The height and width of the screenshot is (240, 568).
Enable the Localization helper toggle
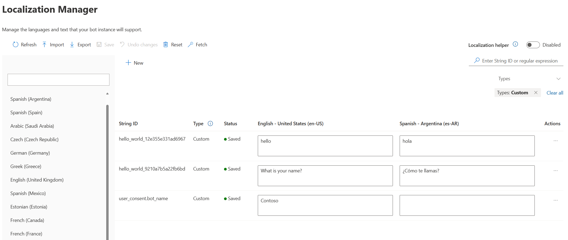pos(533,45)
